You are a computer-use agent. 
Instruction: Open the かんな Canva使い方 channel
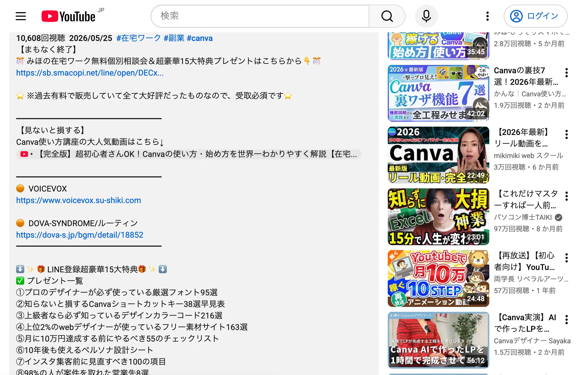530,94
